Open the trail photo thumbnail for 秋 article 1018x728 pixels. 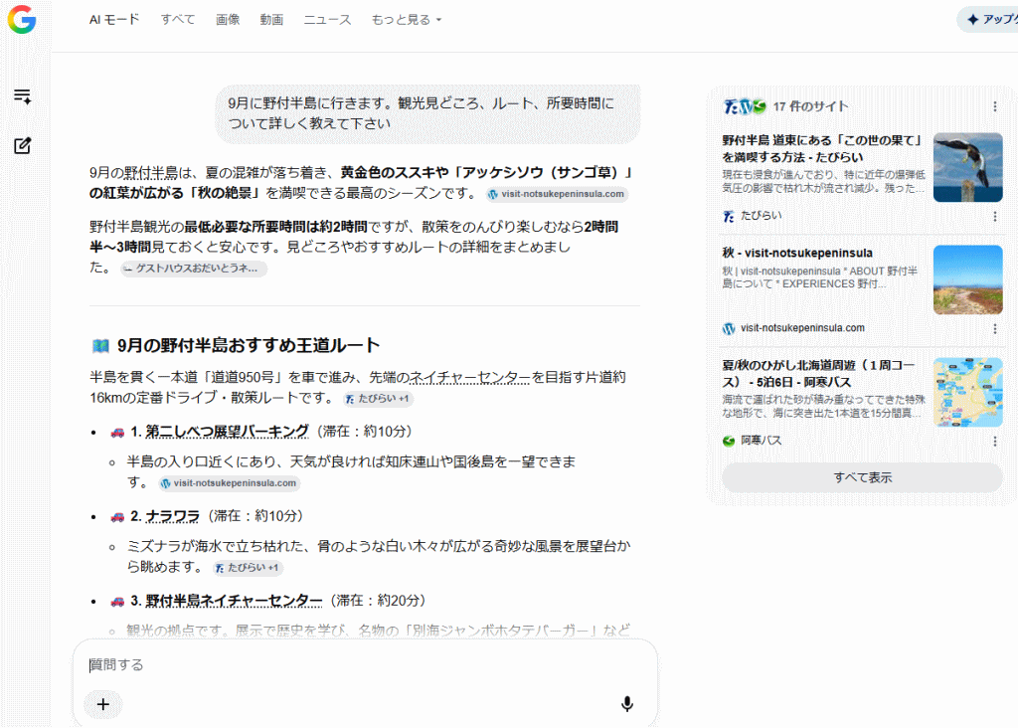[967, 279]
